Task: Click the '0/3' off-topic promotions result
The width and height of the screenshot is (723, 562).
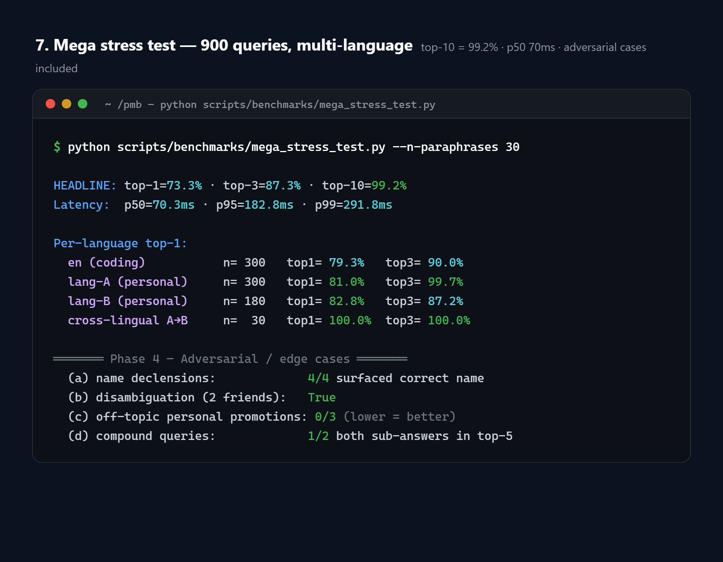Action: click(x=325, y=417)
